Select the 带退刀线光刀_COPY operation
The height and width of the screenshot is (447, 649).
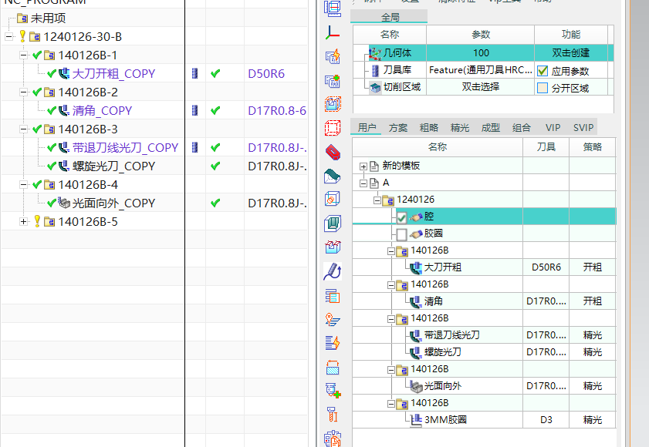[125, 148]
